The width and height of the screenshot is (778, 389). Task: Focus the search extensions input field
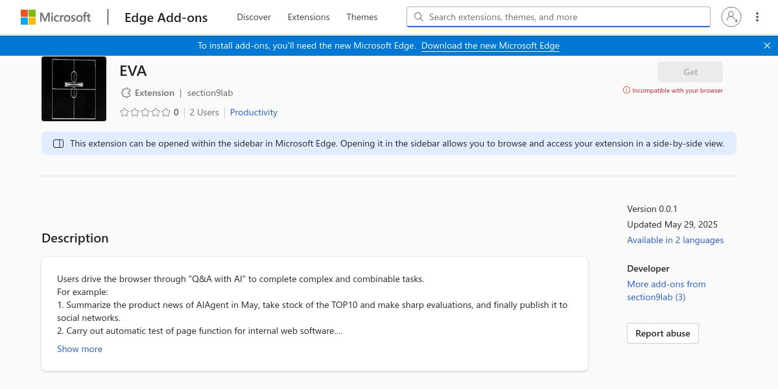pyautogui.click(x=564, y=18)
